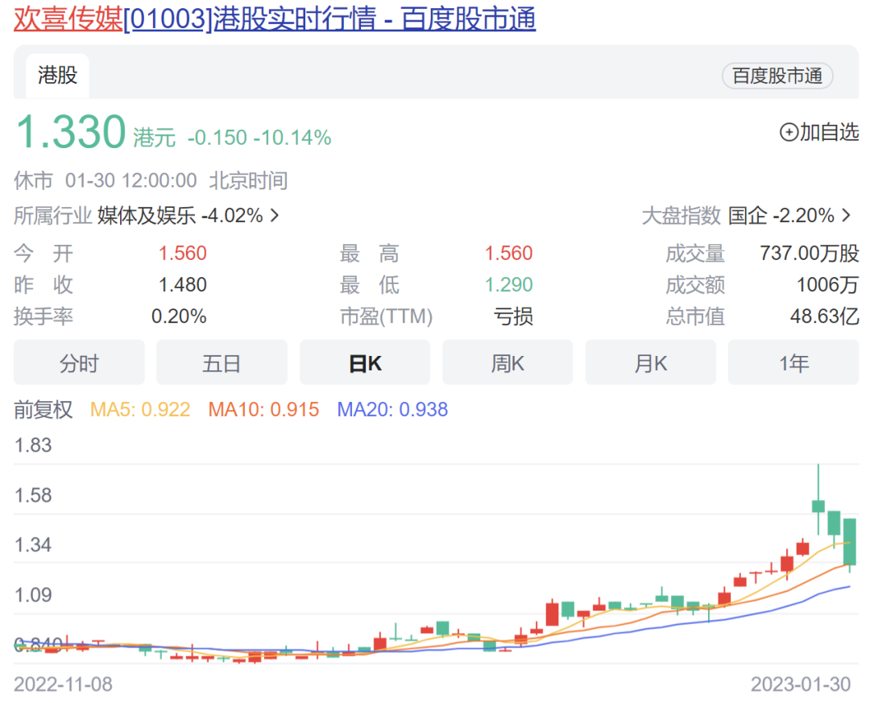Select the 港股 tab
This screenshot has height=703, width=870.
tap(58, 76)
